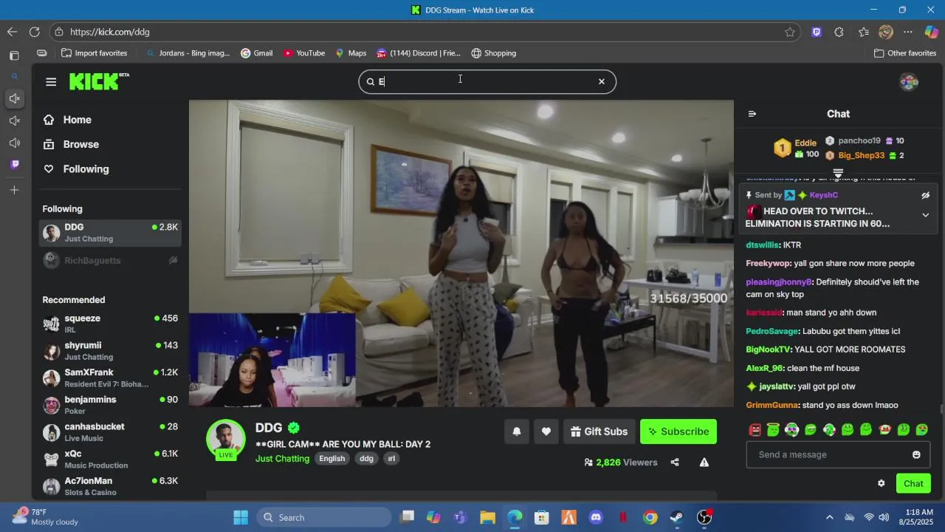Click the irl tag
This screenshot has height=532, width=945.
point(391,459)
